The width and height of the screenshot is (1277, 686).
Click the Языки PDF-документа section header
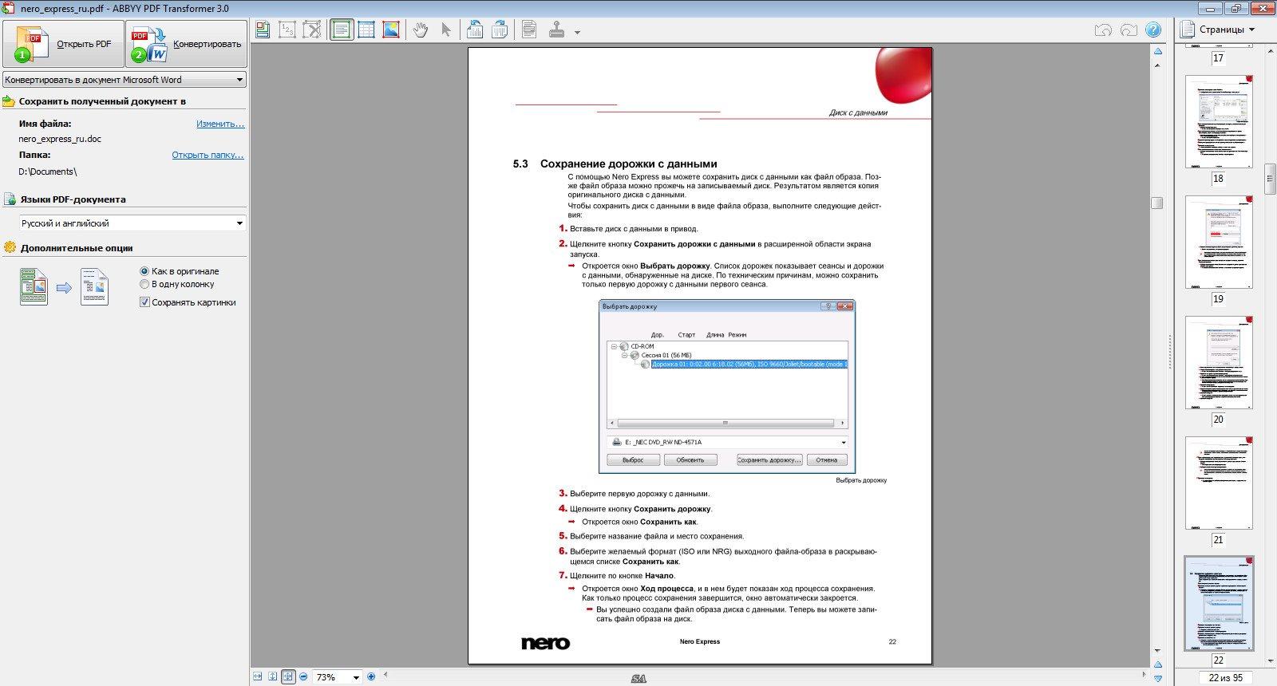click(73, 199)
